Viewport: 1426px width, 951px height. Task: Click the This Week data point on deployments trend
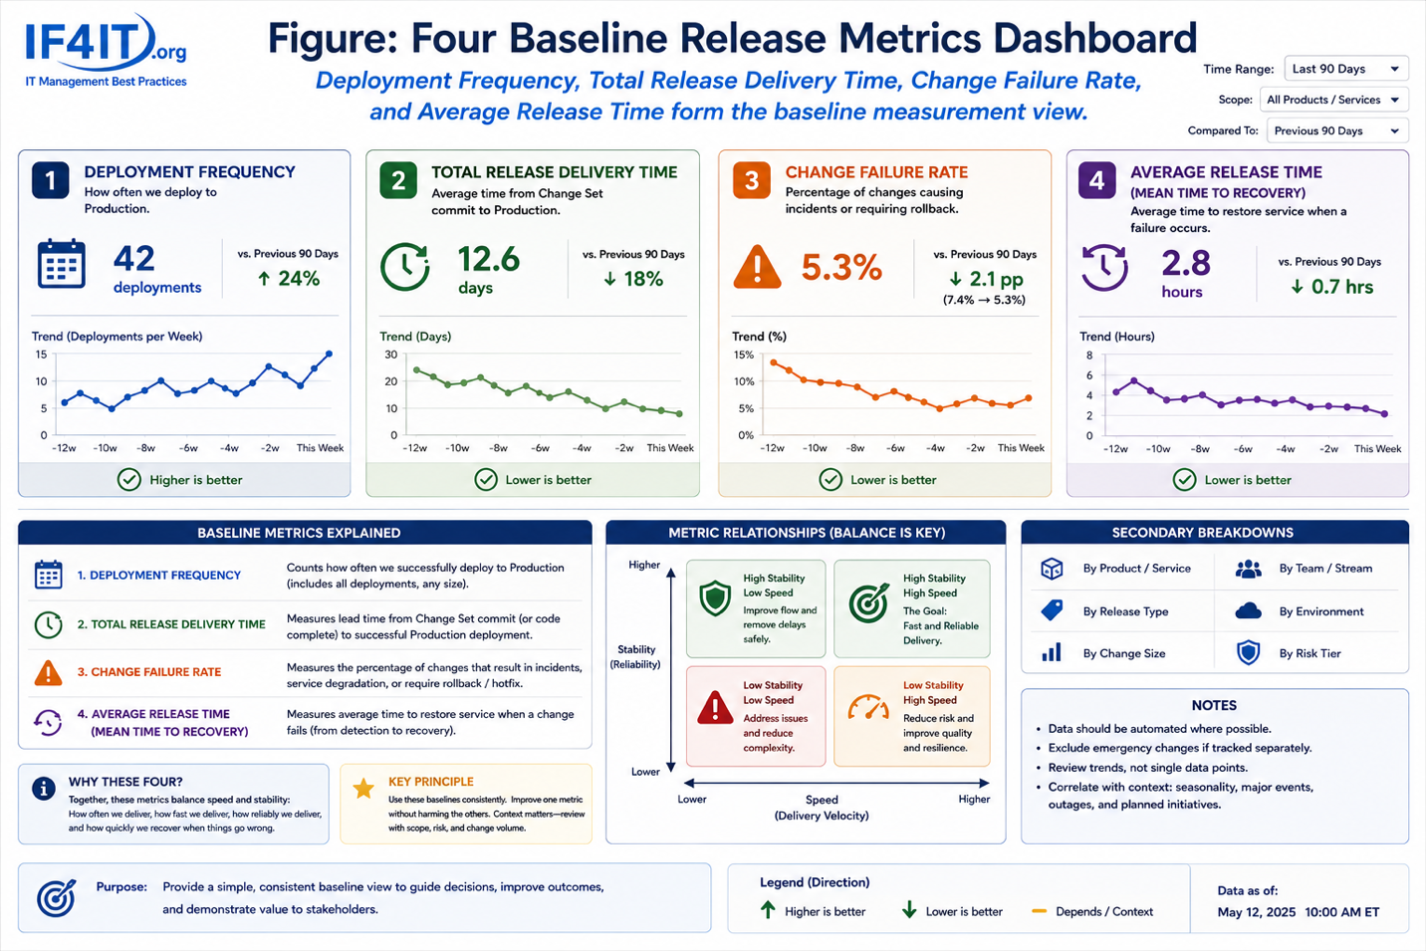click(x=330, y=354)
